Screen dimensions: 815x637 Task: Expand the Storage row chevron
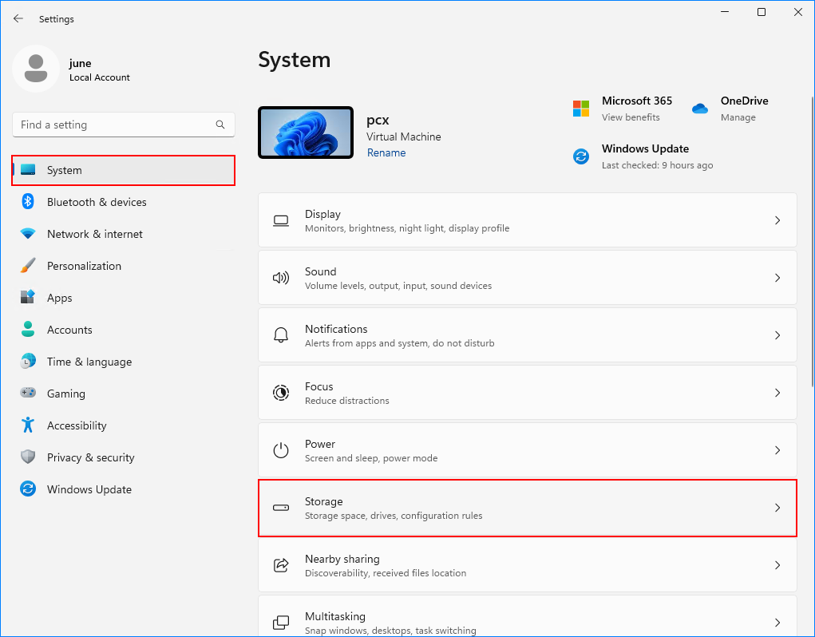pos(777,508)
